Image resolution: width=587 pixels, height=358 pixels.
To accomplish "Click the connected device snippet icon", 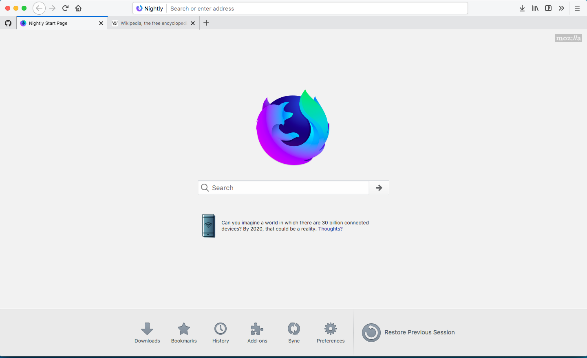I will tap(209, 226).
